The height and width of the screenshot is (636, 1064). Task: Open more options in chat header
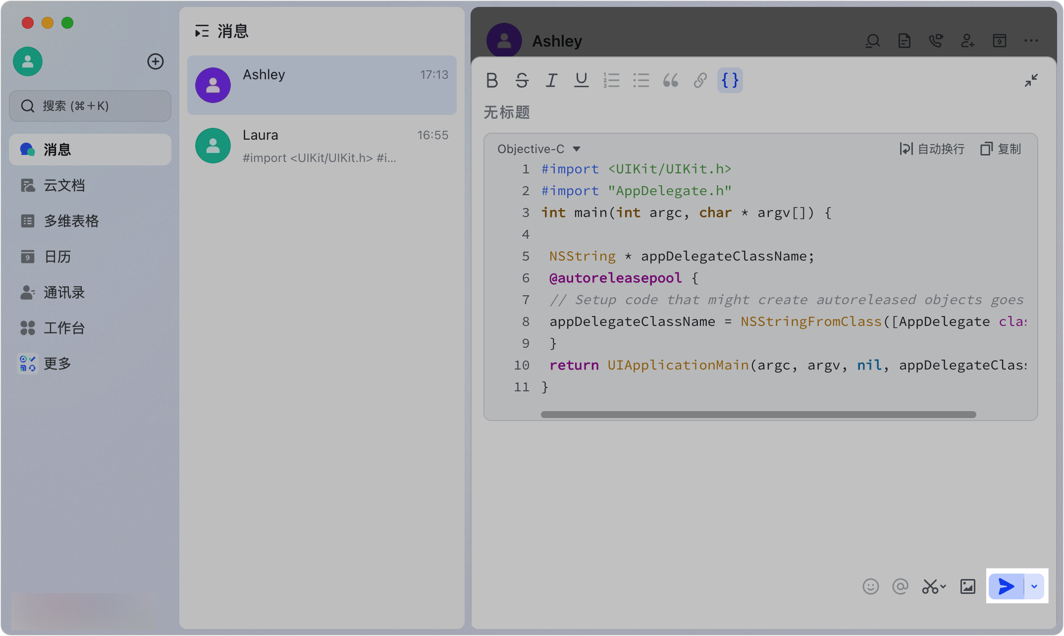coord(1031,41)
